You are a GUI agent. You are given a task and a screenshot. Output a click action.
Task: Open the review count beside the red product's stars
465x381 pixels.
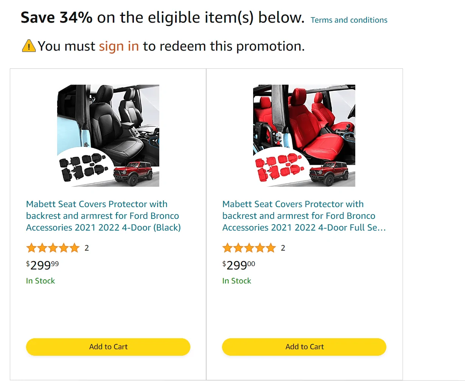(283, 248)
